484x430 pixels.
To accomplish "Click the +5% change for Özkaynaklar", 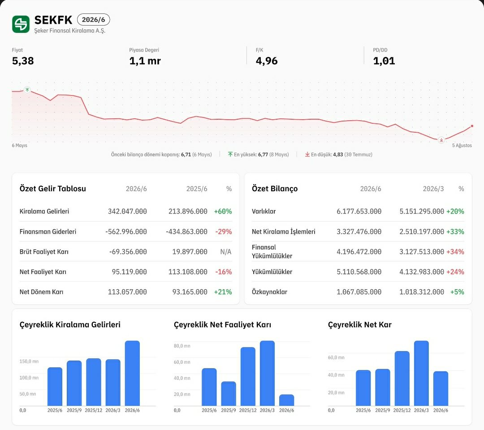I will pos(457,291).
